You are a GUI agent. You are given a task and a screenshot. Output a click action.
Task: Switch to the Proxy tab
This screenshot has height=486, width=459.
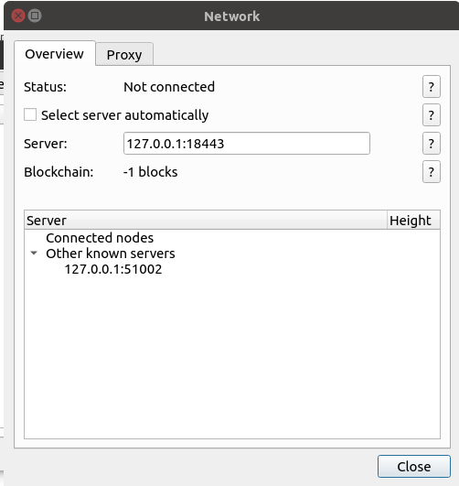point(124,55)
